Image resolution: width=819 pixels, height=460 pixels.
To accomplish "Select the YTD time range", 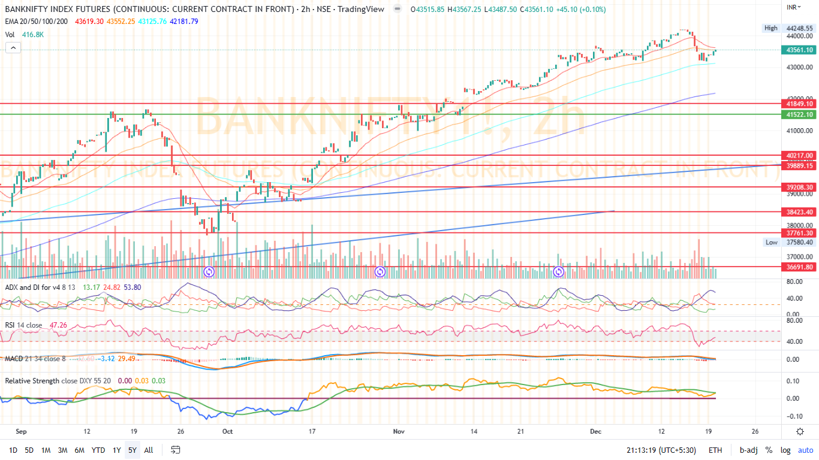I will pos(98,450).
